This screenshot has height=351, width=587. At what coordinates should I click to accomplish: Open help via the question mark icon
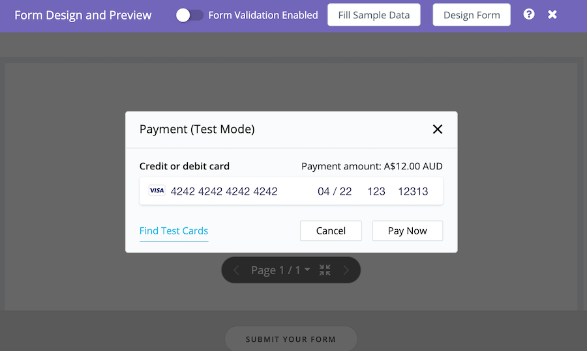point(529,14)
